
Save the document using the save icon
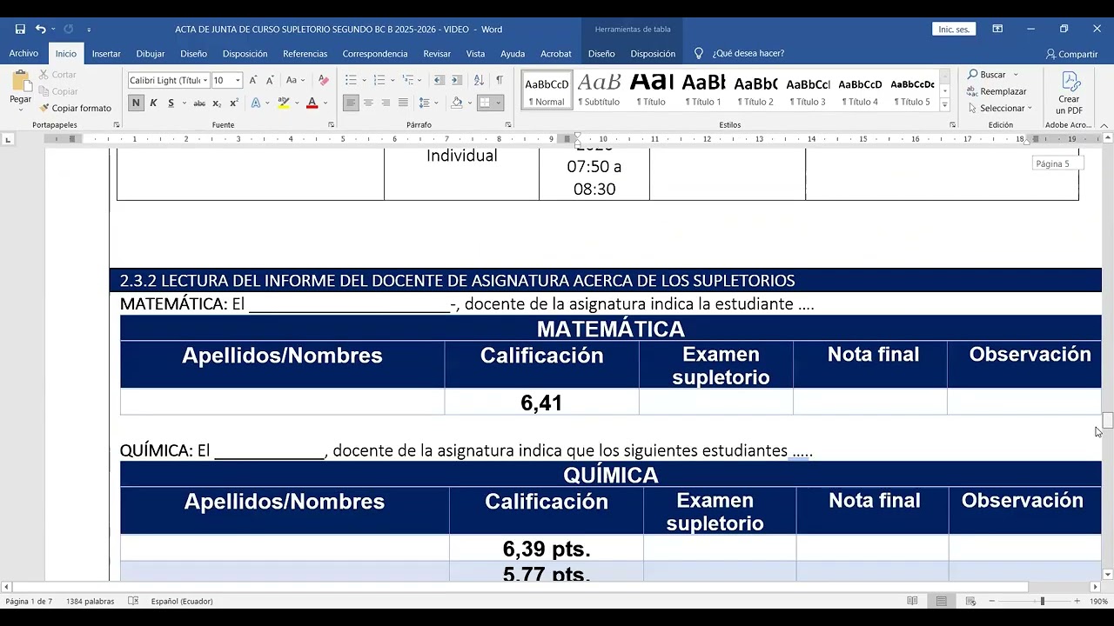coord(20,29)
